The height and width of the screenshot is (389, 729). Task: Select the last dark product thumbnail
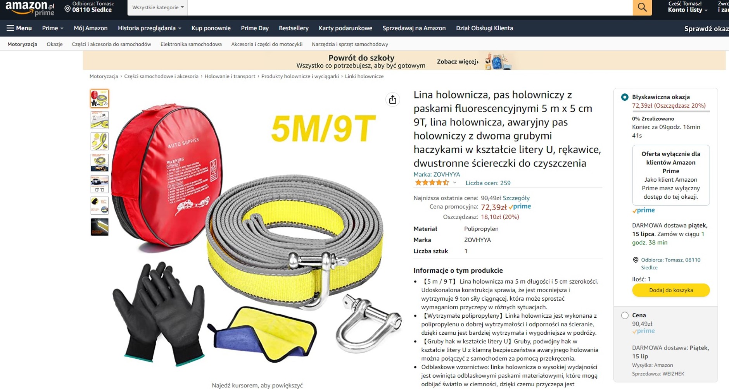click(100, 227)
